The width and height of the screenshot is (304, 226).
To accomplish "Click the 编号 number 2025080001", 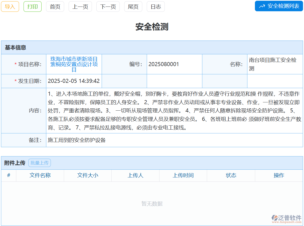I will [x=163, y=64].
